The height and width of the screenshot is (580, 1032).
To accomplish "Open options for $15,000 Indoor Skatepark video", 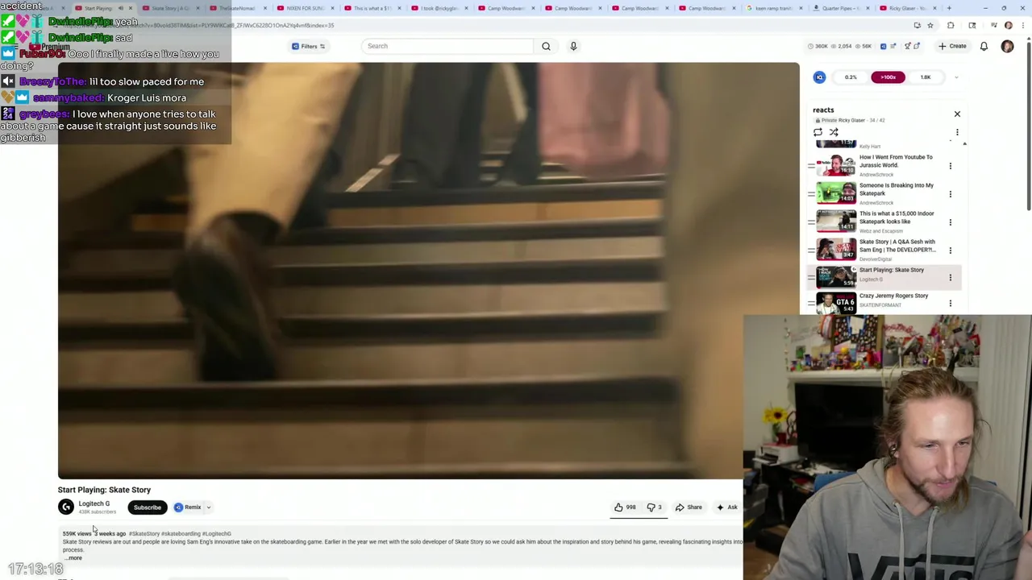I will pos(950,222).
